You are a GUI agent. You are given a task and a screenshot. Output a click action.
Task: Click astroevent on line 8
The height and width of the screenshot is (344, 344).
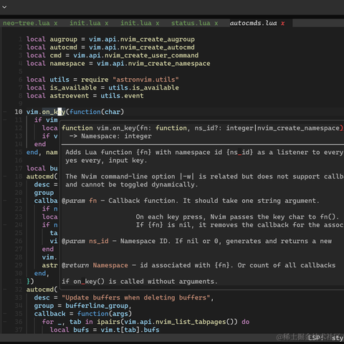pyautogui.click(x=70, y=96)
